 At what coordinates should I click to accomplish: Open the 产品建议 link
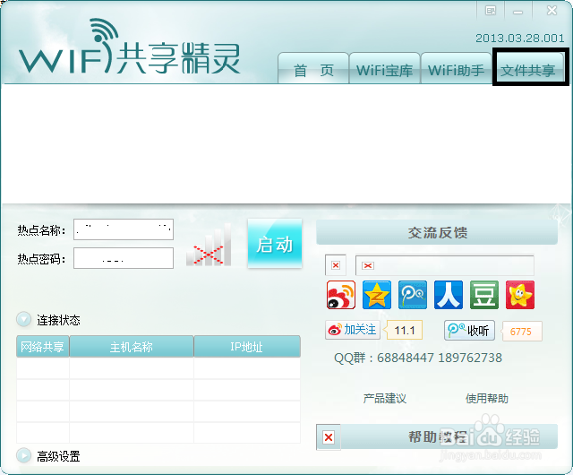pyautogui.click(x=384, y=398)
